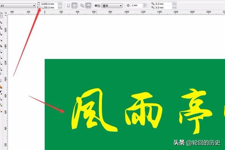Select portrait page orientation
Screen dimensions: 225x150
click(x=68, y=6)
